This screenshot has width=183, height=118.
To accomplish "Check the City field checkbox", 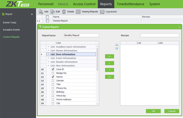I will pyautogui.click(x=53, y=103).
